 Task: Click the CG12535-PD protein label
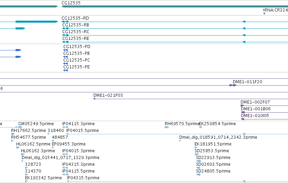click(77, 47)
